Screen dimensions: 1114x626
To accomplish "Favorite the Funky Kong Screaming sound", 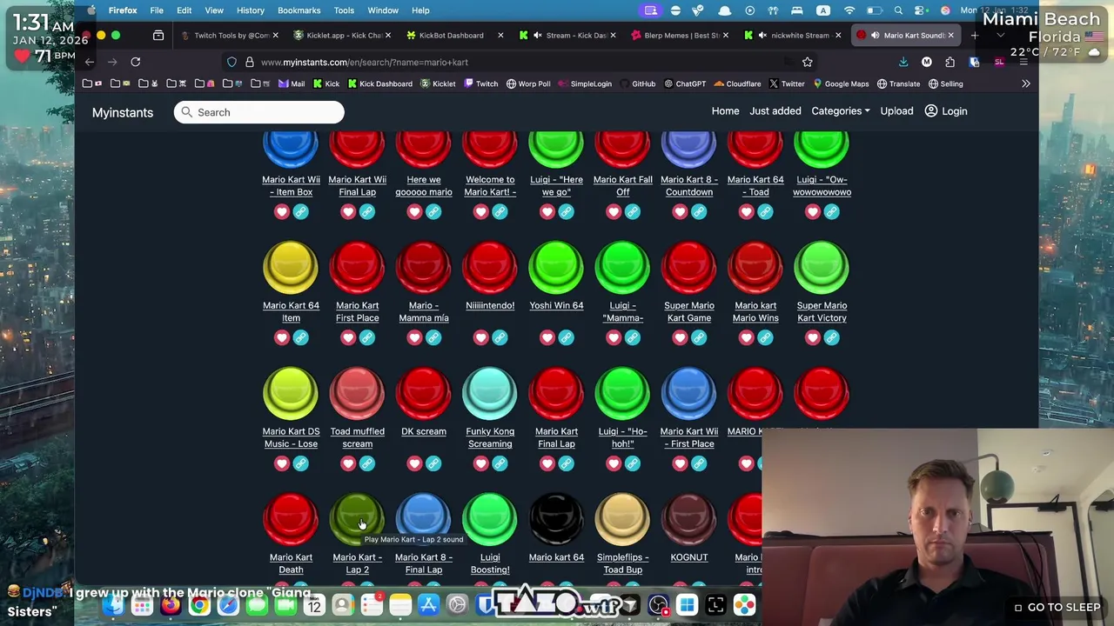I will 480,463.
